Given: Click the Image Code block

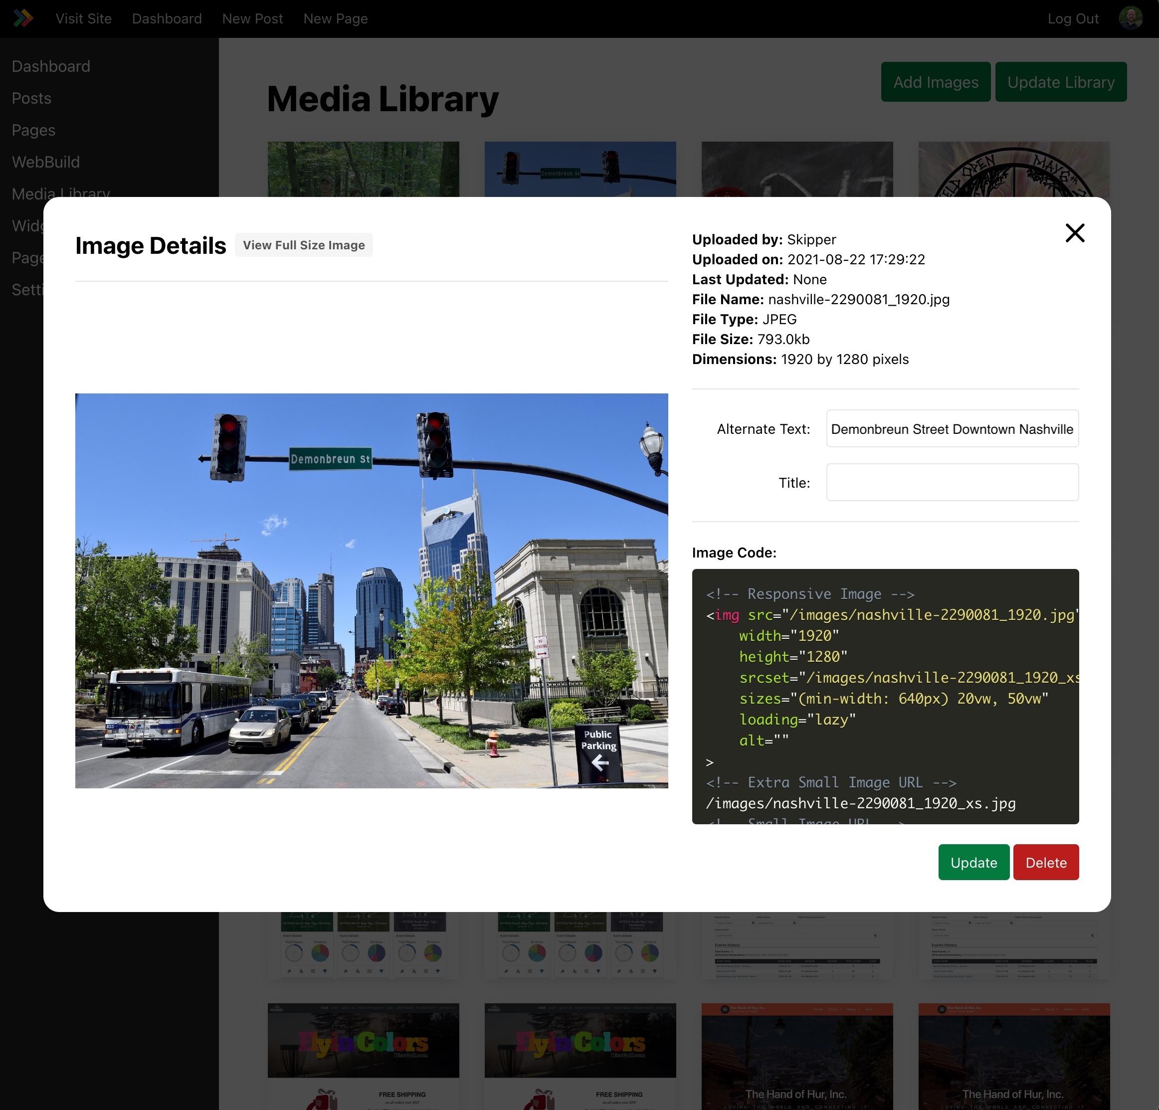Looking at the screenshot, I should [885, 697].
